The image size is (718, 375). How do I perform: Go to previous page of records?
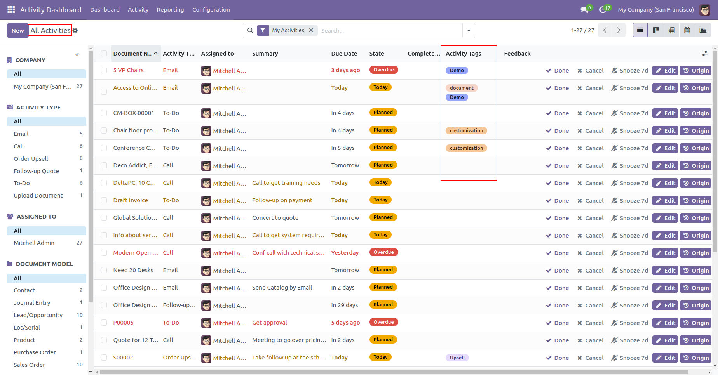point(605,30)
